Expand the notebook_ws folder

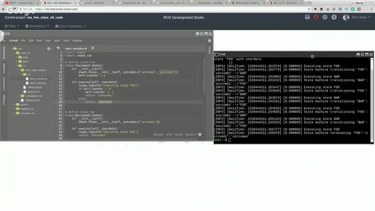coord(14,109)
